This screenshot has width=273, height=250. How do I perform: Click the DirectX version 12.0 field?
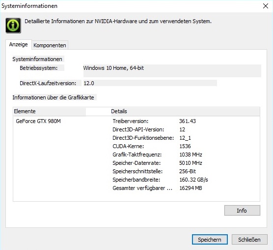pos(150,83)
